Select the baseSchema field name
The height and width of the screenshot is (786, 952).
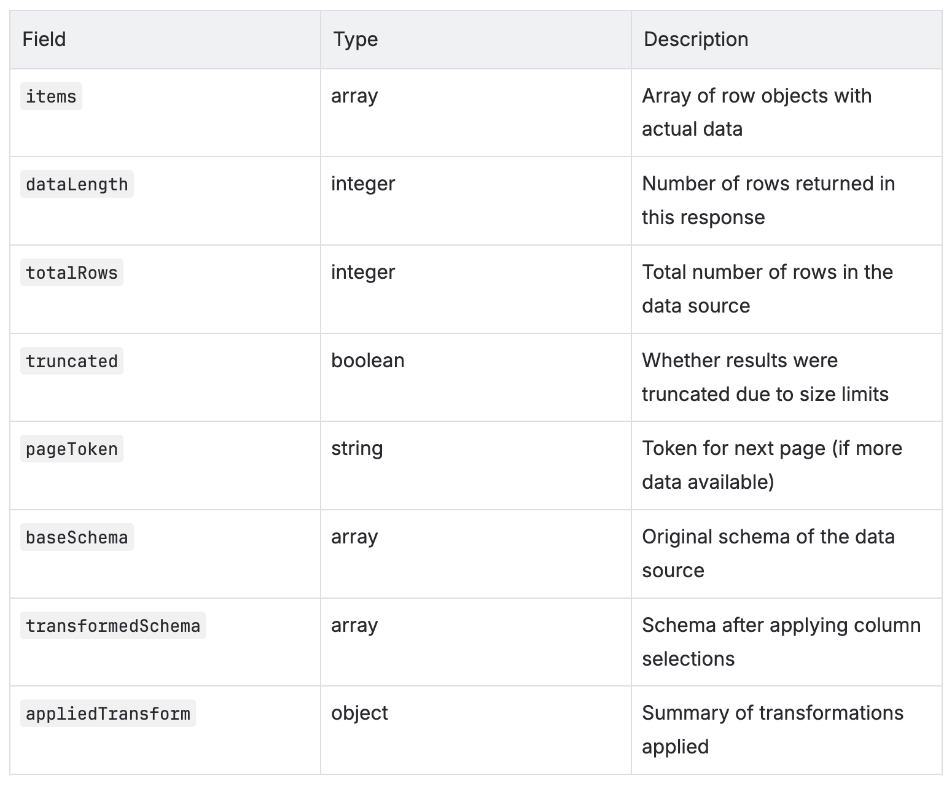[77, 537]
